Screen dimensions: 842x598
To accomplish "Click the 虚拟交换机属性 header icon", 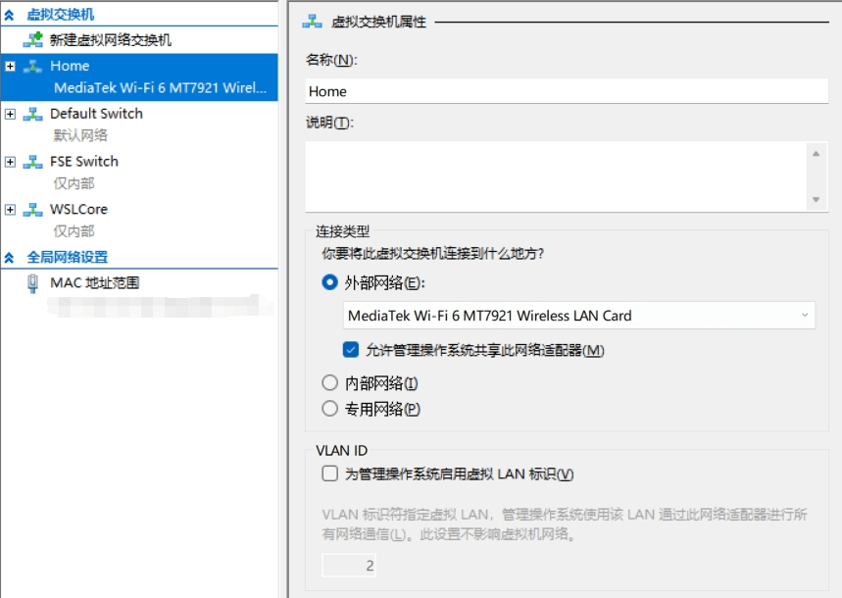I will click(x=314, y=21).
